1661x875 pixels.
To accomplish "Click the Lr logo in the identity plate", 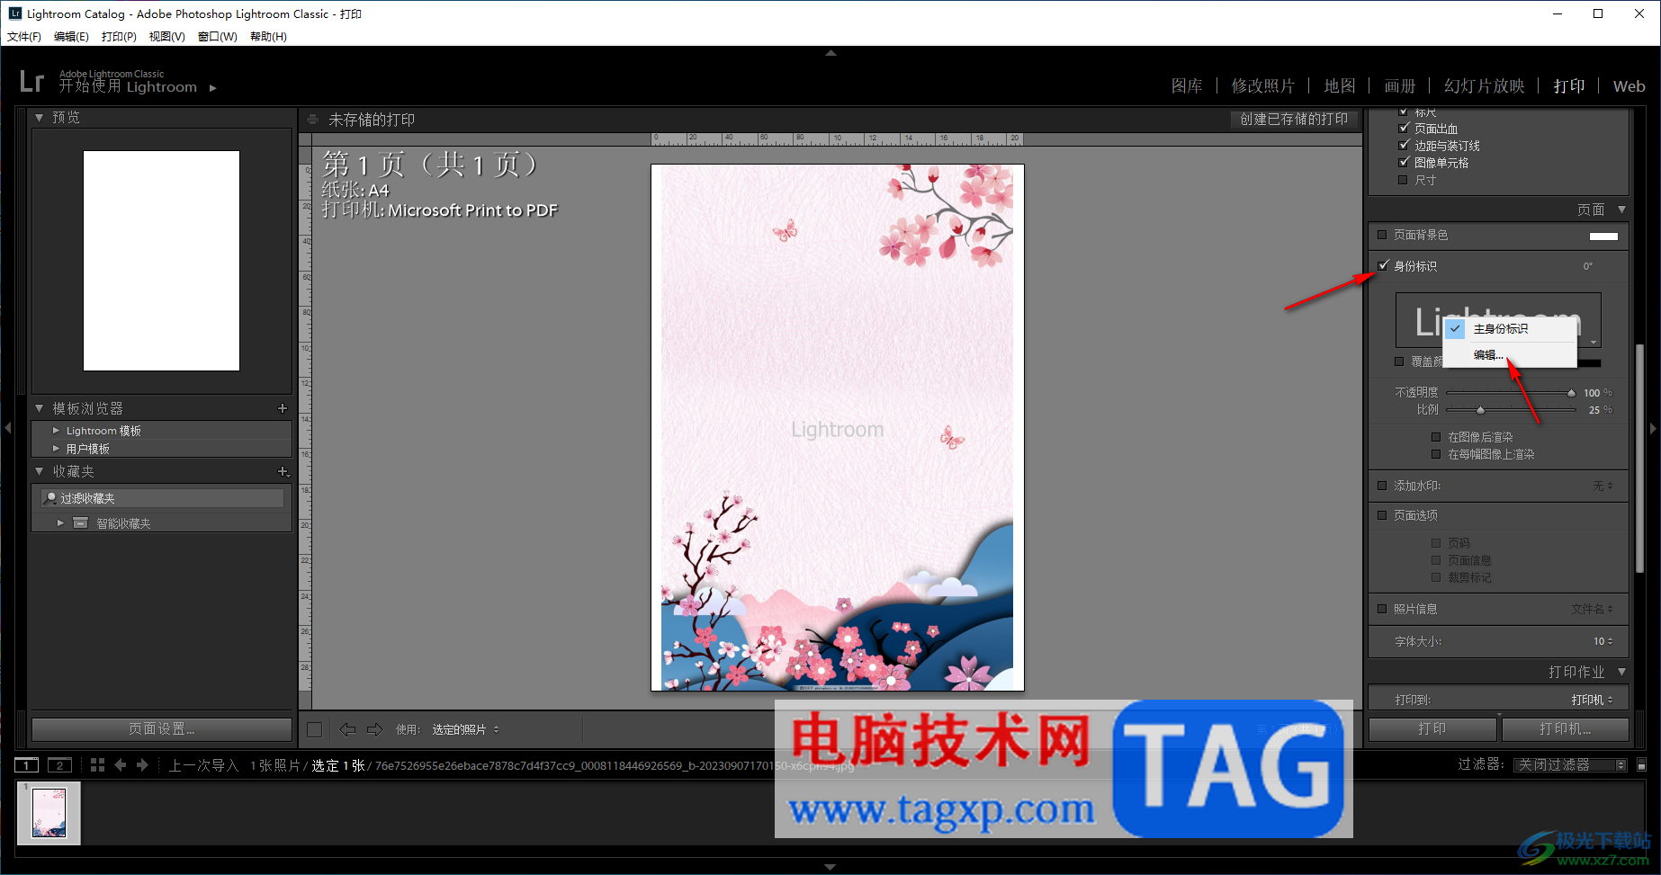I will point(31,82).
